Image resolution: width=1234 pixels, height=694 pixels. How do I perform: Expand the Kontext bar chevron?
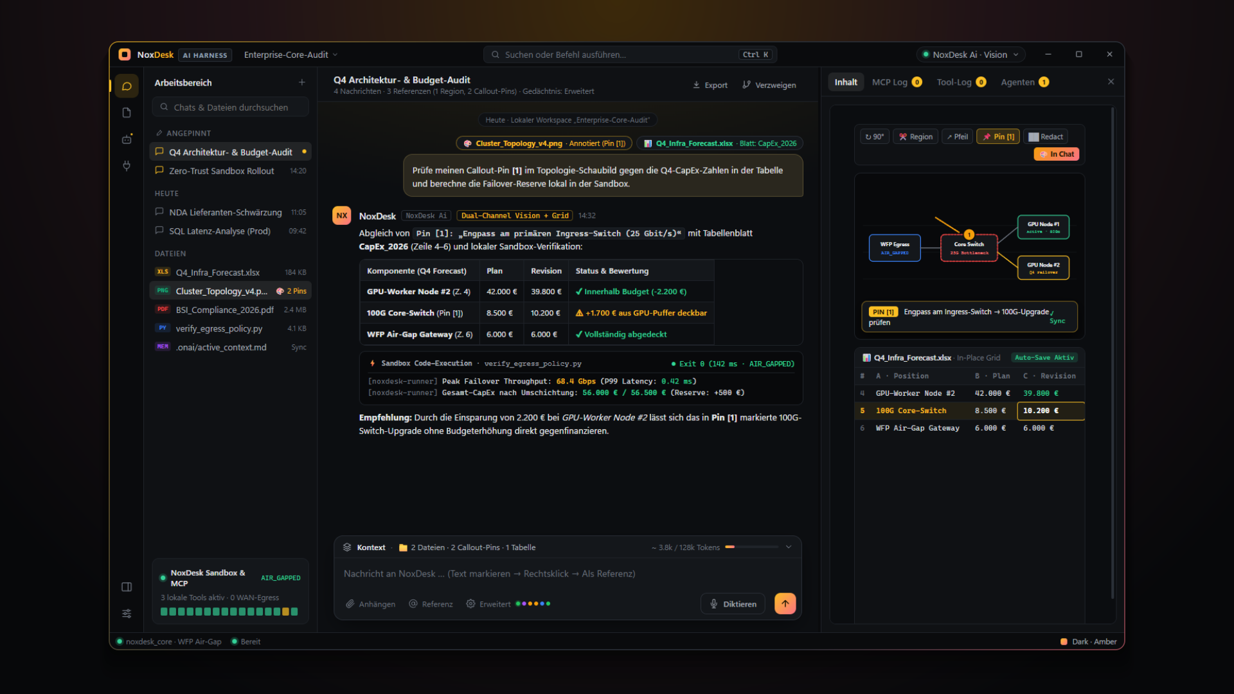[x=789, y=547]
